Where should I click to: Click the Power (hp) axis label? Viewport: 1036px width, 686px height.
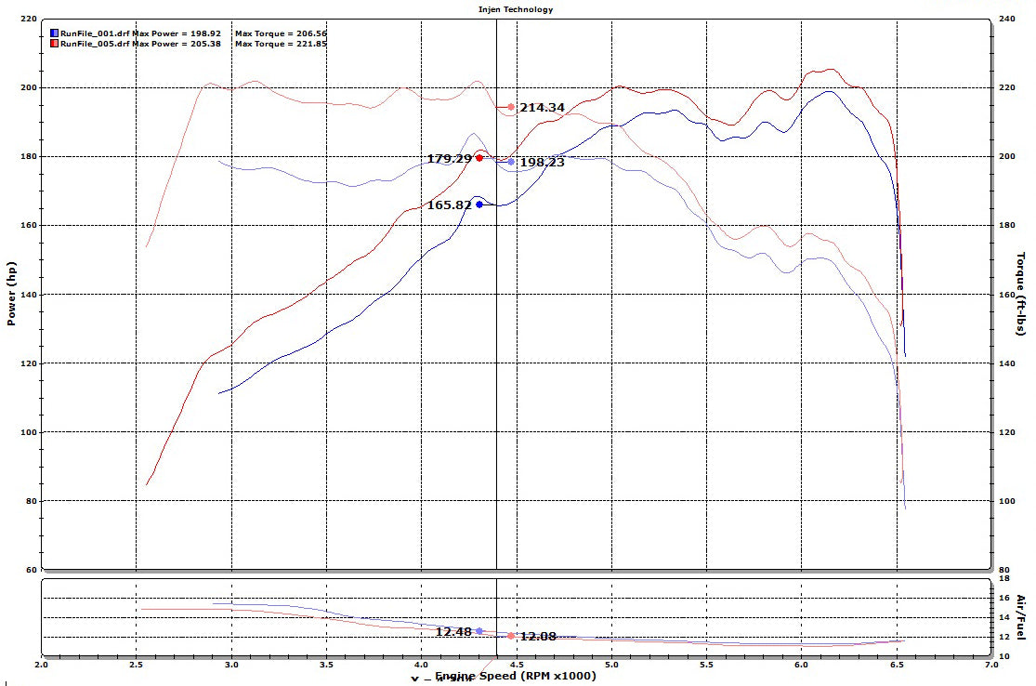(12, 294)
